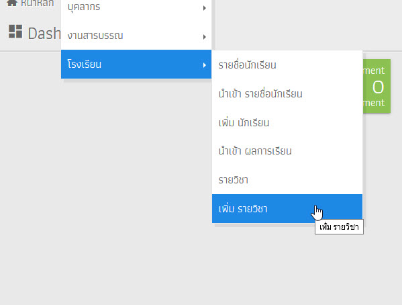Open รายชื่อนักเรียน from the submenu
This screenshot has height=305, width=402.
pyautogui.click(x=287, y=65)
